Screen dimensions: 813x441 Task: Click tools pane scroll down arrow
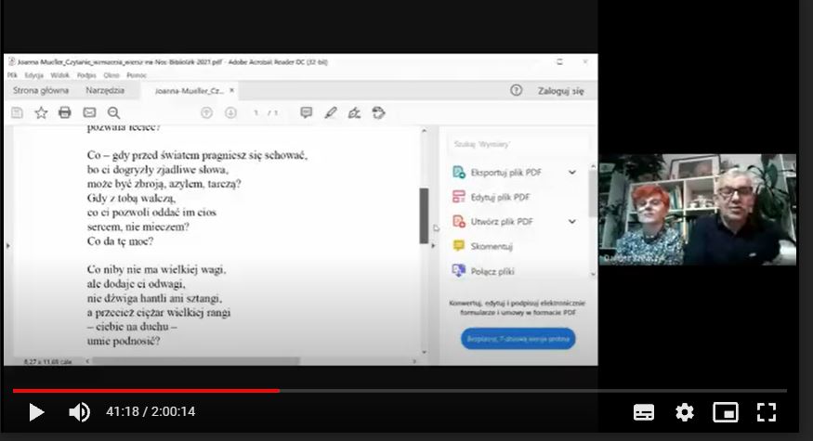click(x=593, y=274)
